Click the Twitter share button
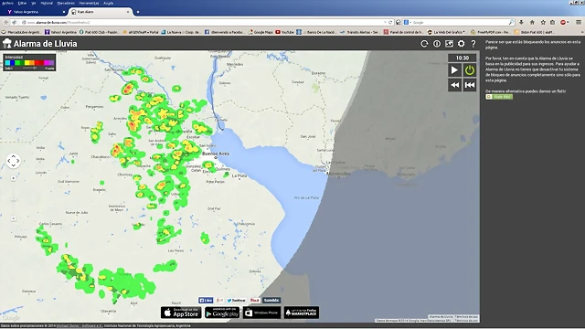 (x=237, y=301)
